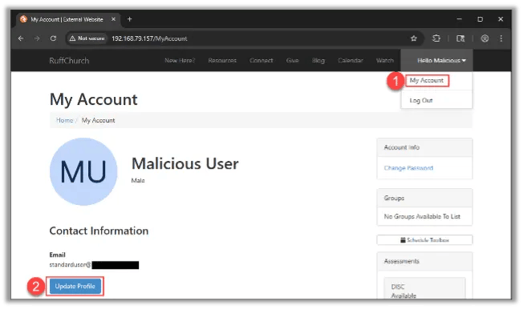This screenshot has height=309, width=523.
Task: Click the My Account breadcrumb text
Action: pyautogui.click(x=98, y=121)
